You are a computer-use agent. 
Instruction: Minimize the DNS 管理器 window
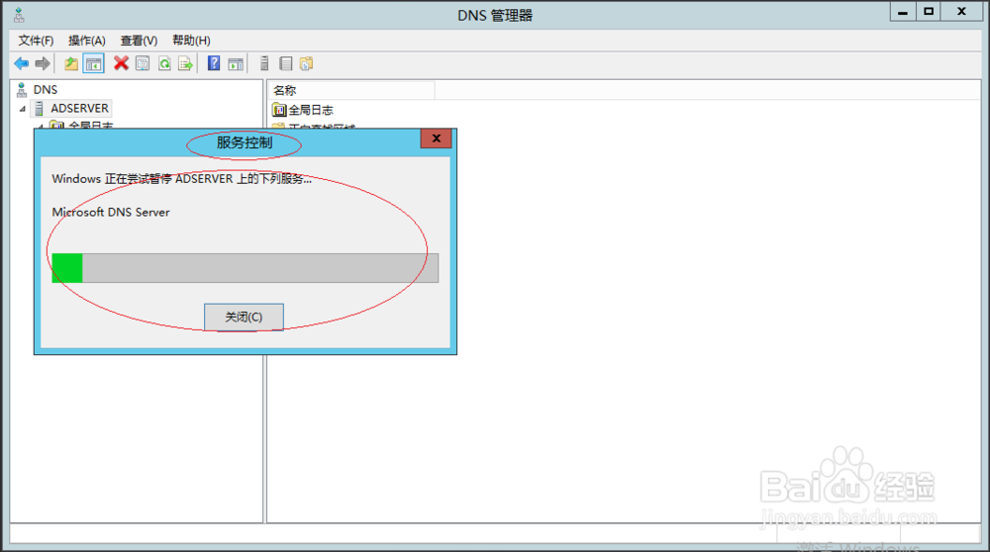tap(903, 12)
